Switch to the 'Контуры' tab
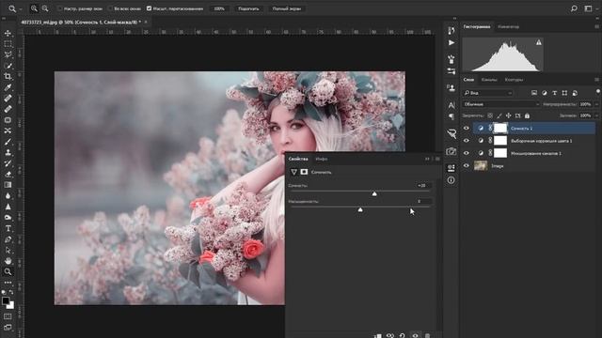Viewport: 602px width, 338px height. click(x=514, y=80)
